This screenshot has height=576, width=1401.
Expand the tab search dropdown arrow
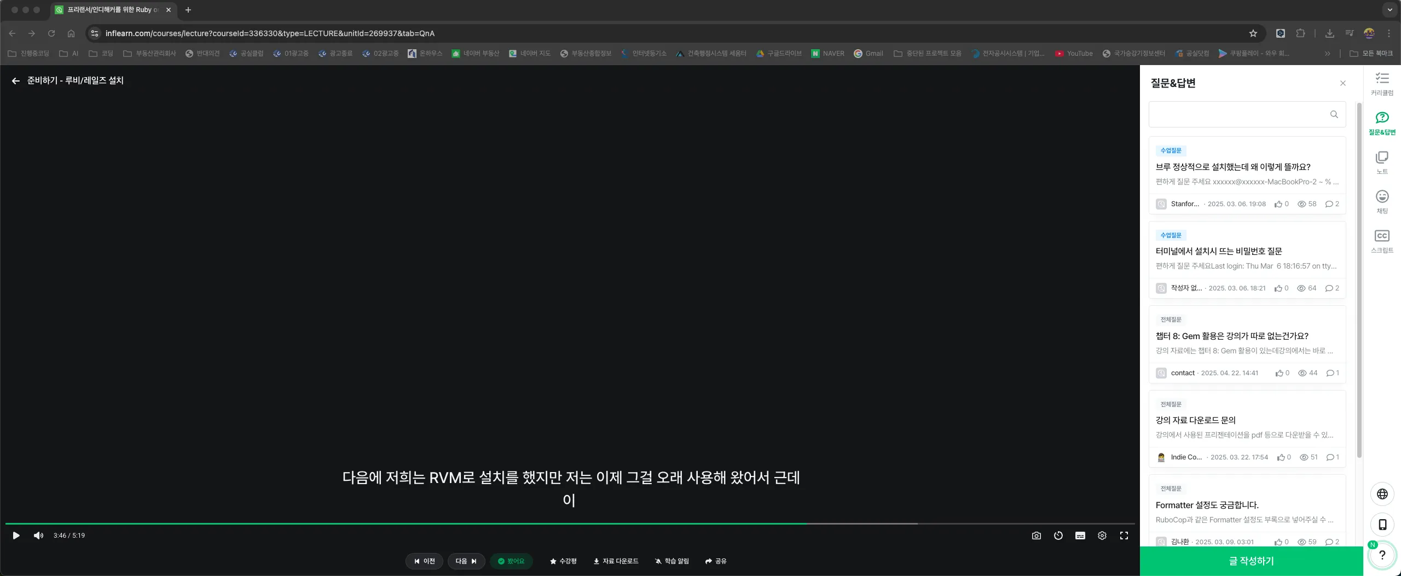pos(1390,10)
